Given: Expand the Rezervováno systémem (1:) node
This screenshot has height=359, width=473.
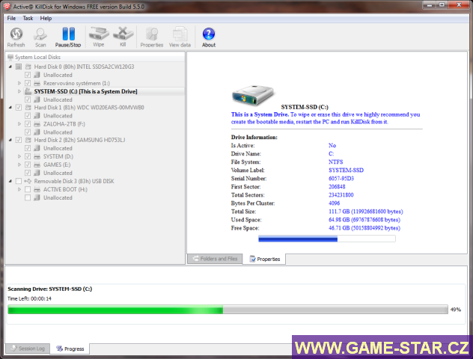Looking at the screenshot, I should click(x=19, y=83).
